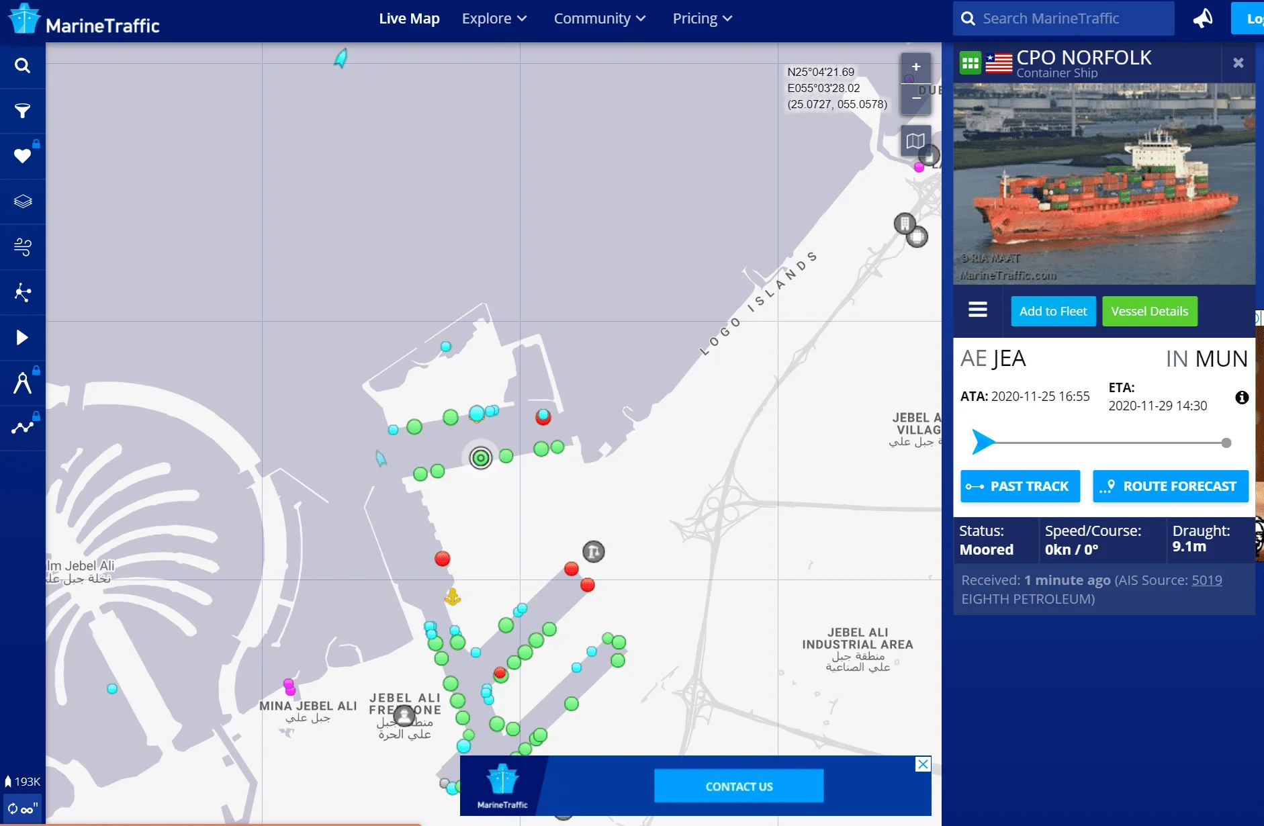Image resolution: width=1264 pixels, height=826 pixels.
Task: Click the 193K vessel count indicator
Action: (22, 781)
